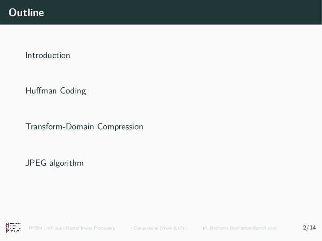This screenshot has width=322, height=241.
Task: Click the NHSM logo in the footer
Action: point(14,227)
